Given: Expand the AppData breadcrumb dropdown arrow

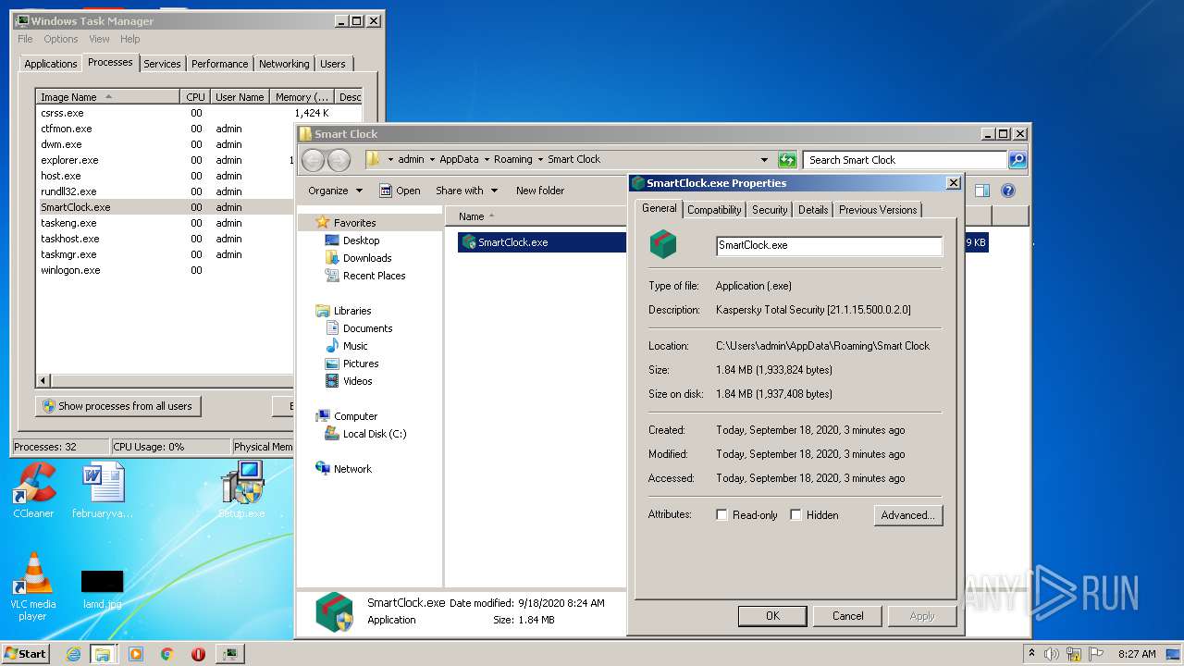Looking at the screenshot, I should 487,159.
